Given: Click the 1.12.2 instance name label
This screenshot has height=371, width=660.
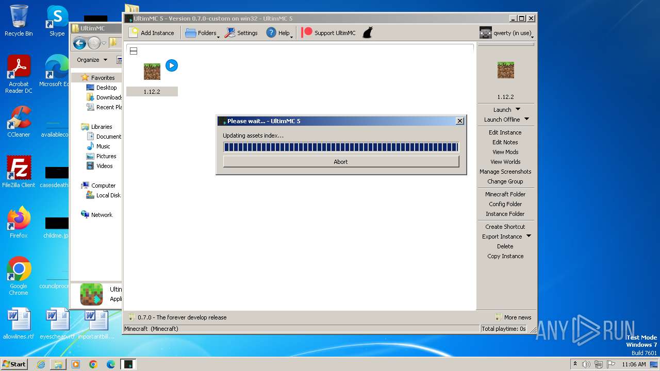Looking at the screenshot, I should 152,92.
